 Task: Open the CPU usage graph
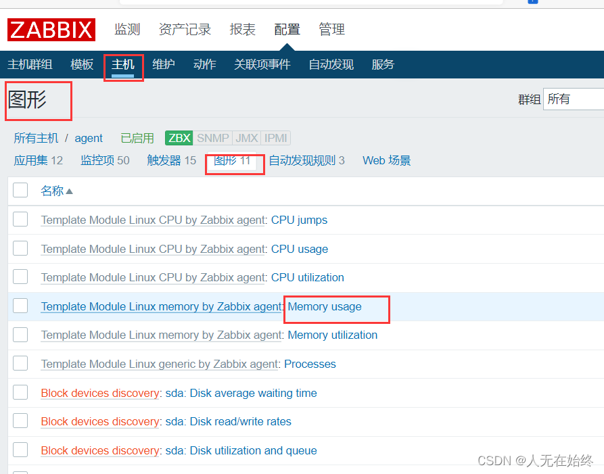(x=300, y=249)
